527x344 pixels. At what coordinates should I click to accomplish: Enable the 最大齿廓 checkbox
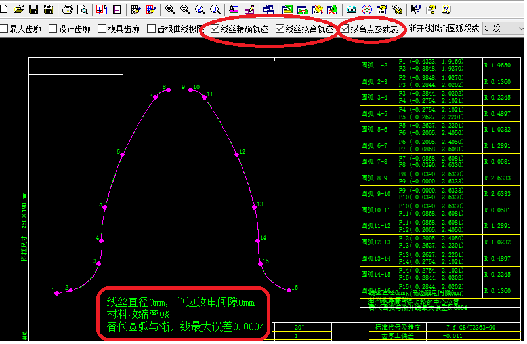pyautogui.click(x=4, y=29)
